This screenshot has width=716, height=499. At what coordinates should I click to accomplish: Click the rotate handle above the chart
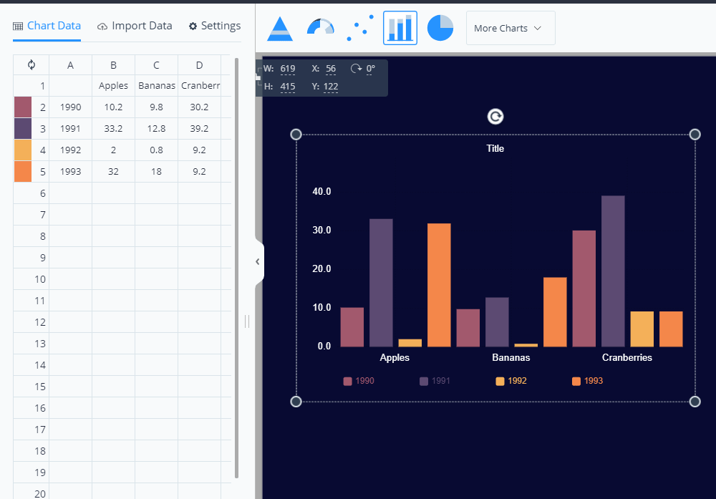point(495,117)
